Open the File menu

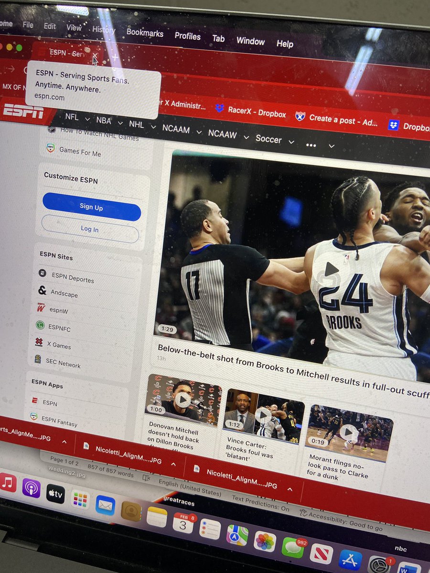tap(28, 25)
